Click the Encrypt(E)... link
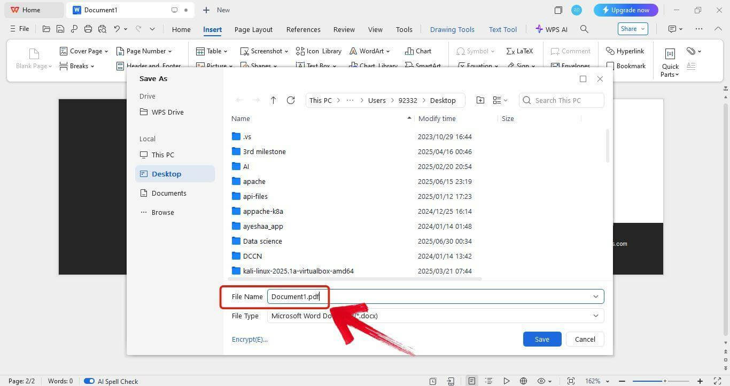This screenshot has width=730, height=386. pyautogui.click(x=250, y=339)
